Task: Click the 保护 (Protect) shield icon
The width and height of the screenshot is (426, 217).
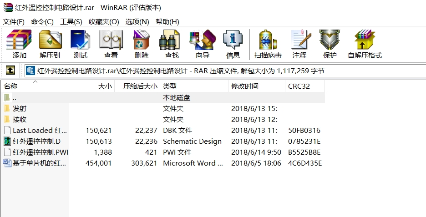Action: point(330,40)
